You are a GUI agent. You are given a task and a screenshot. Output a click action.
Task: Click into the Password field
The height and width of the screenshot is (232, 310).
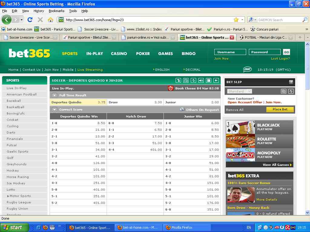(265, 52)
